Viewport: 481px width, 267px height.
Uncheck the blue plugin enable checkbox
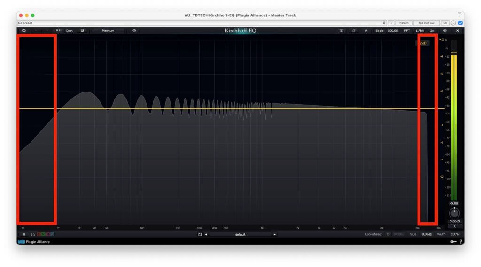pos(460,23)
